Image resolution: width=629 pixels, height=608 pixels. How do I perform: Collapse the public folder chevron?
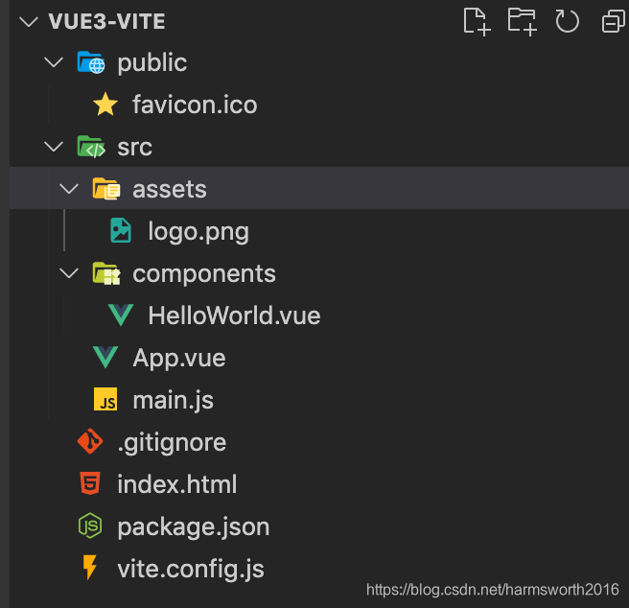54,62
